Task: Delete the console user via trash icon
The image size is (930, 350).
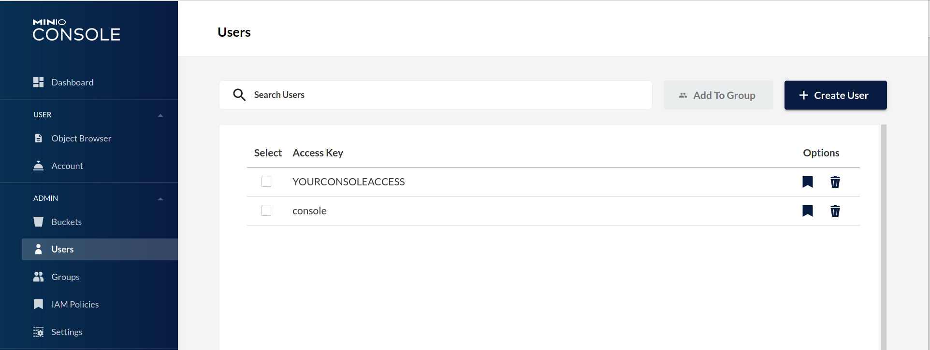Action: click(x=835, y=211)
